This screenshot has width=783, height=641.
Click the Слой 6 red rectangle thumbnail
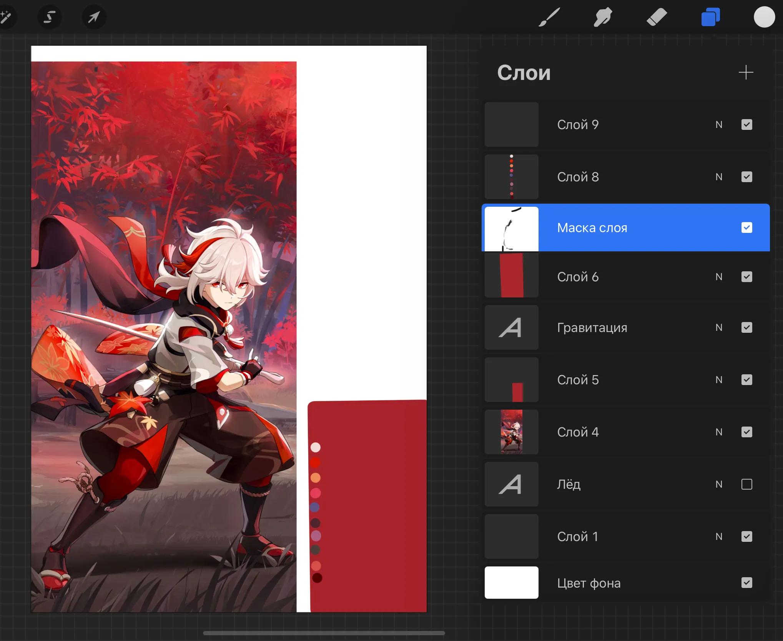coord(511,275)
